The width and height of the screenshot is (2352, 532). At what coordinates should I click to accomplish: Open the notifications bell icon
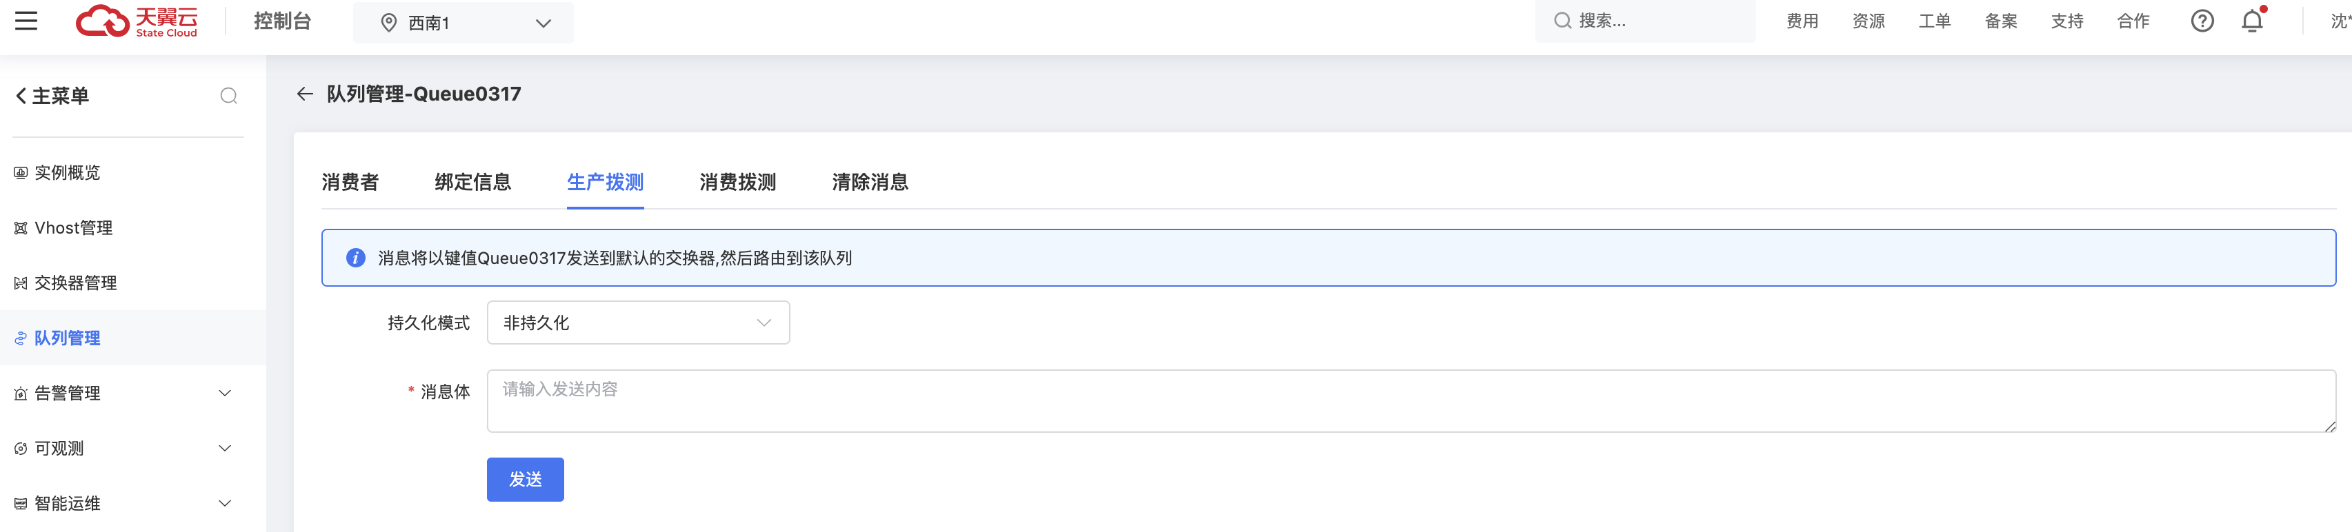(x=2251, y=21)
